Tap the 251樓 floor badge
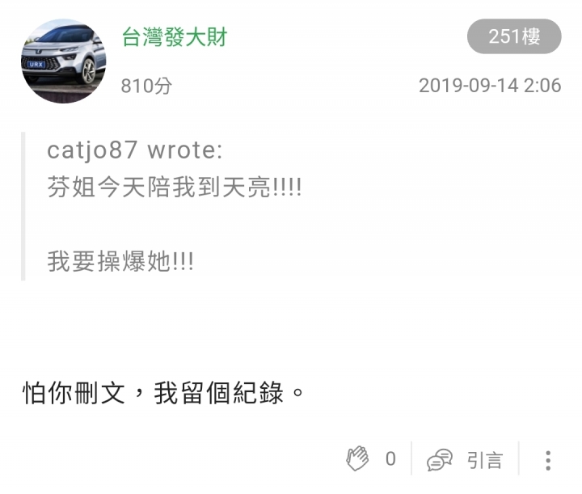The height and width of the screenshot is (494, 582). tap(514, 36)
